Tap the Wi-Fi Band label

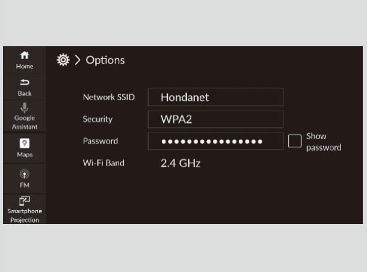103,163
